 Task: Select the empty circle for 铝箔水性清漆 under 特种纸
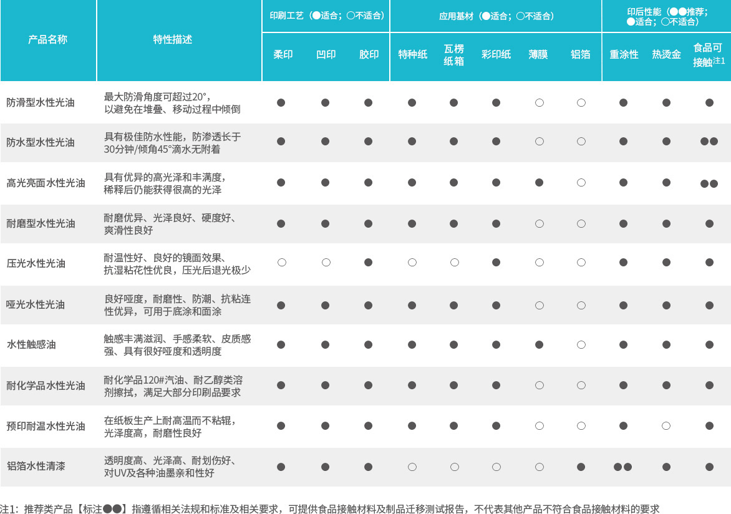pyautogui.click(x=412, y=467)
